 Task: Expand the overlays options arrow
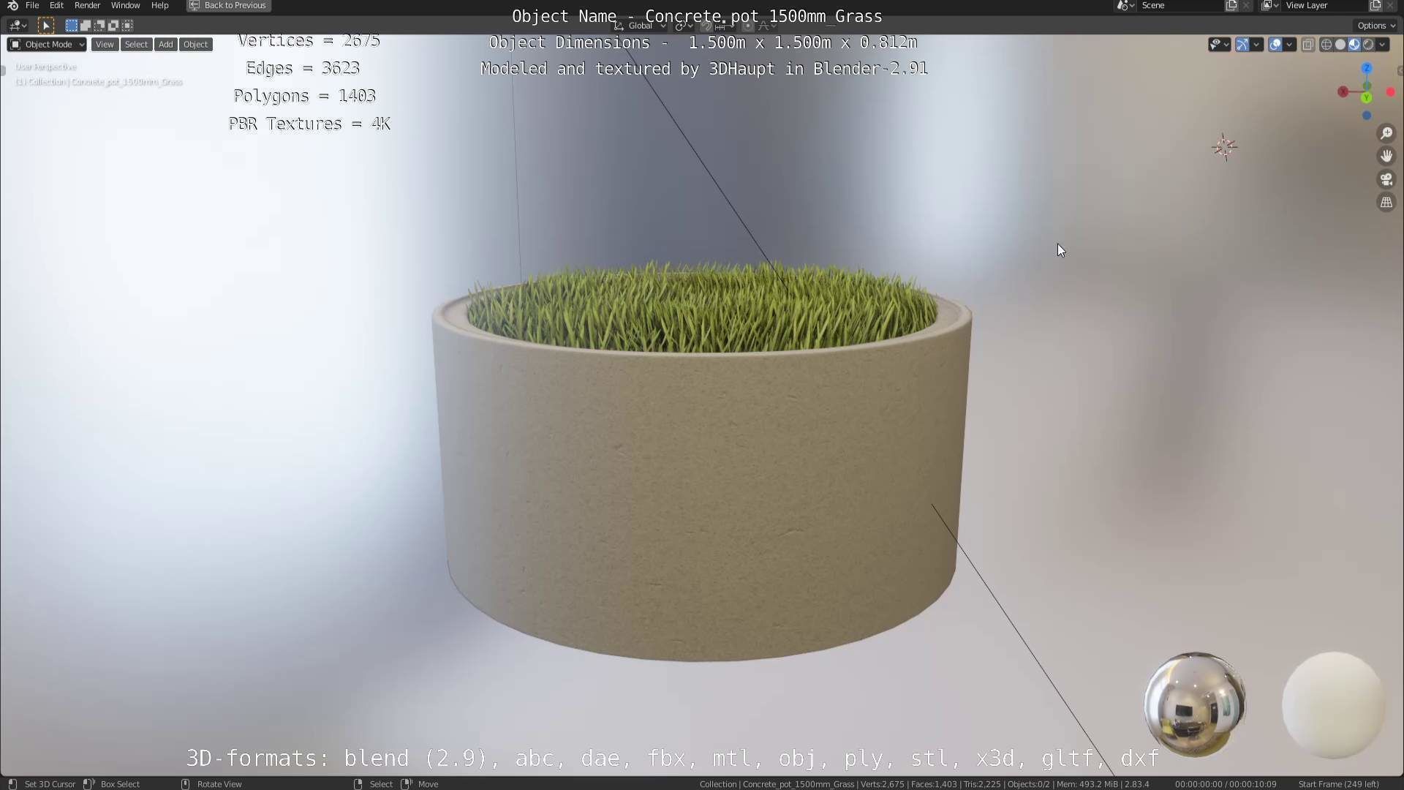(1289, 45)
